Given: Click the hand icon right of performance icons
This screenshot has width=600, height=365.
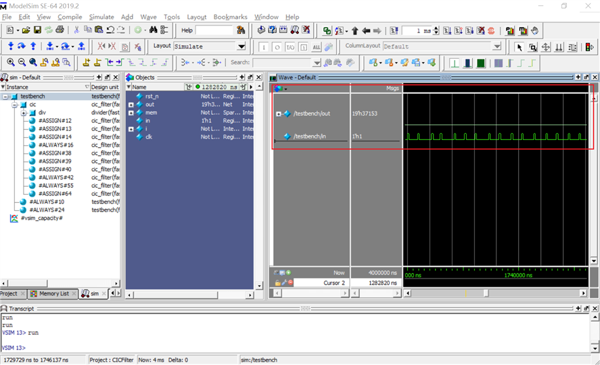Looking at the screenshot, I should click(535, 30).
